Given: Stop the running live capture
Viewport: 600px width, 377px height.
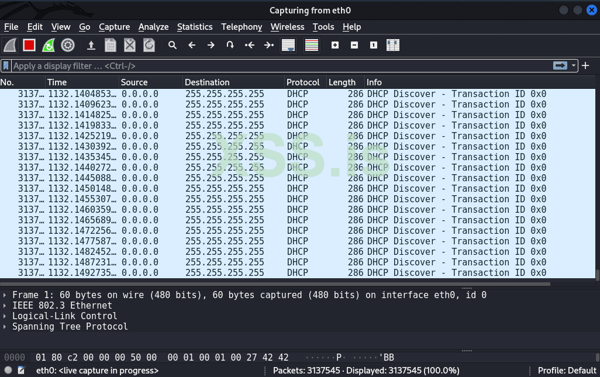Looking at the screenshot, I should pos(29,45).
